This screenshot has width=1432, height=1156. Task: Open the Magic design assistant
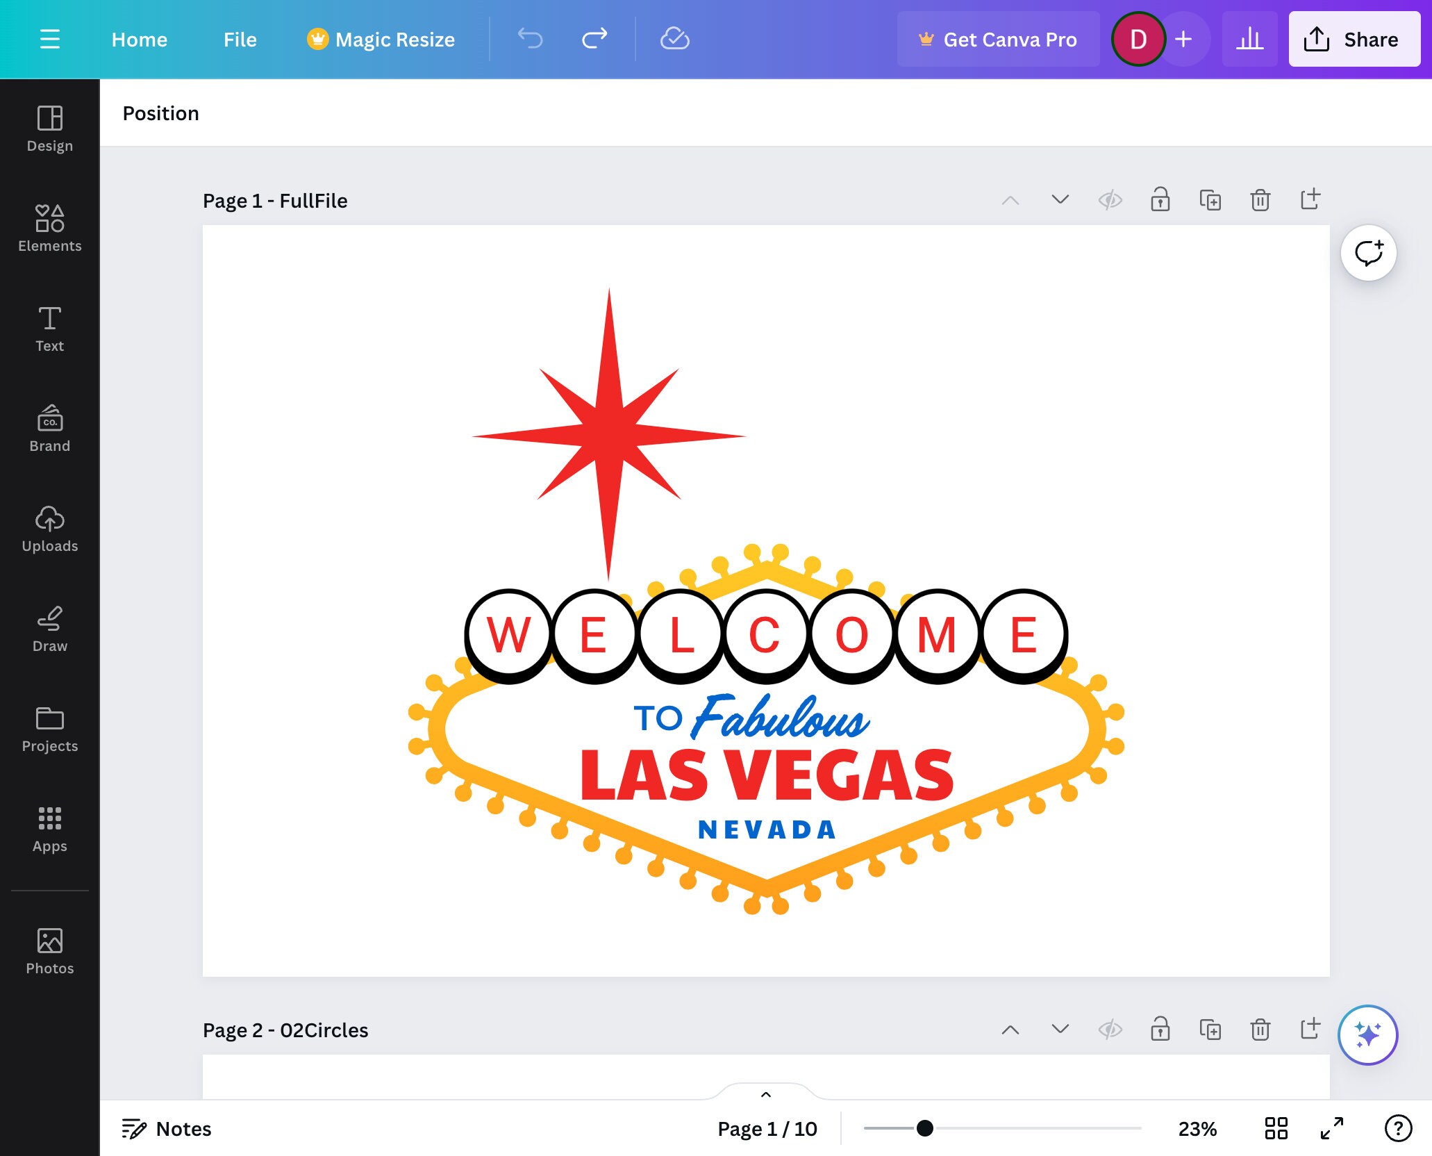tap(1367, 1034)
